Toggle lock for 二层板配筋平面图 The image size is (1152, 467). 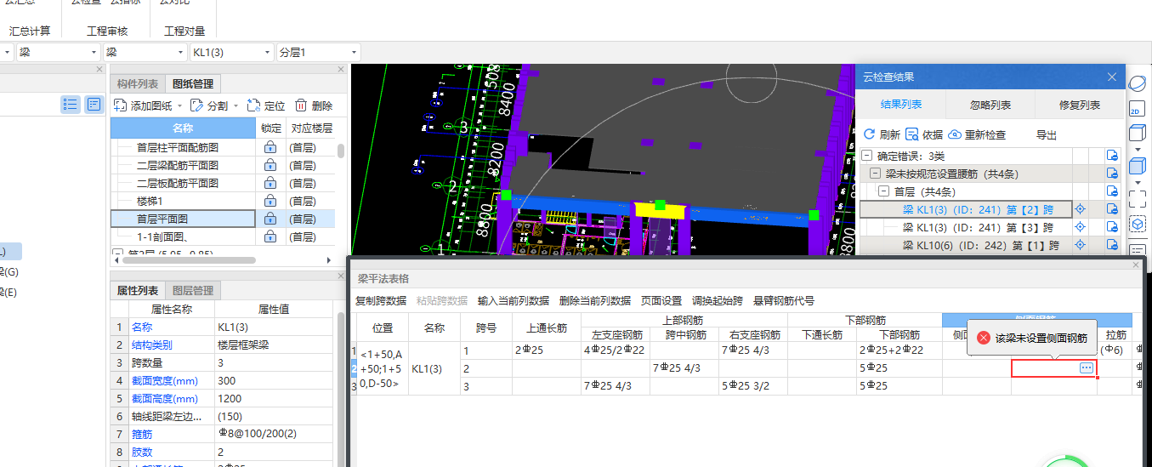[x=270, y=183]
